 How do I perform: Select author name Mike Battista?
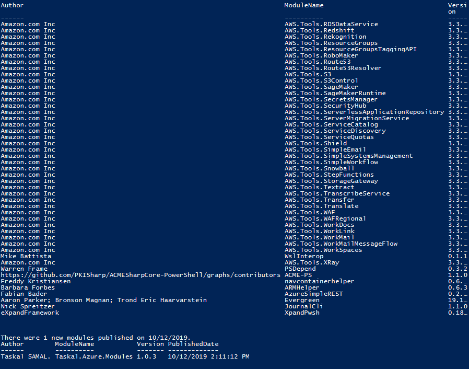[x=26, y=257]
